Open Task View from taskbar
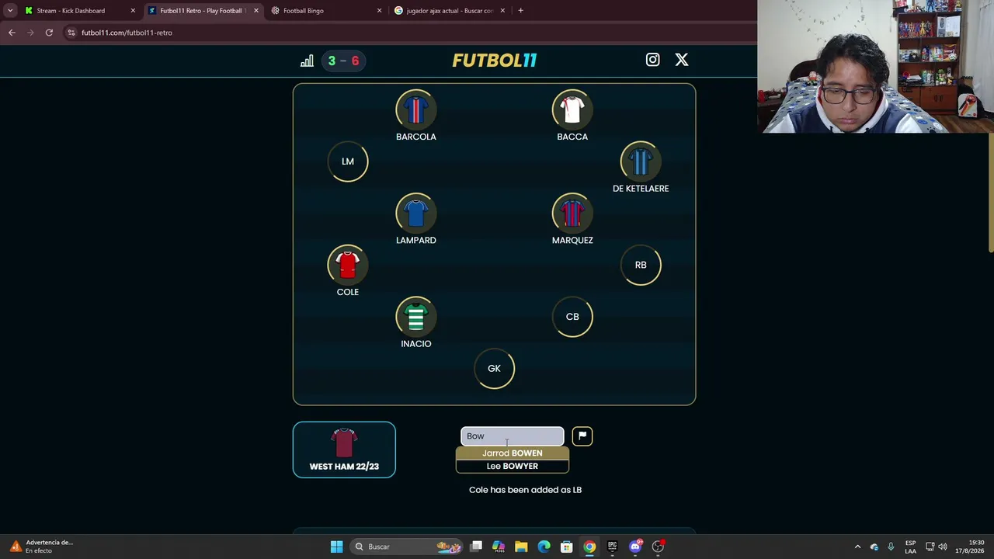This screenshot has width=994, height=559. pos(476,547)
